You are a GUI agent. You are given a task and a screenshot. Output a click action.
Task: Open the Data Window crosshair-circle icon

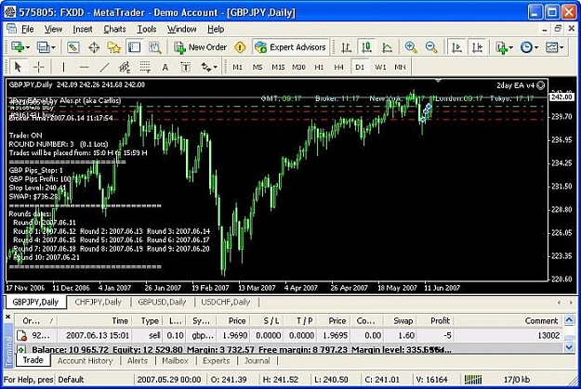[x=94, y=47]
